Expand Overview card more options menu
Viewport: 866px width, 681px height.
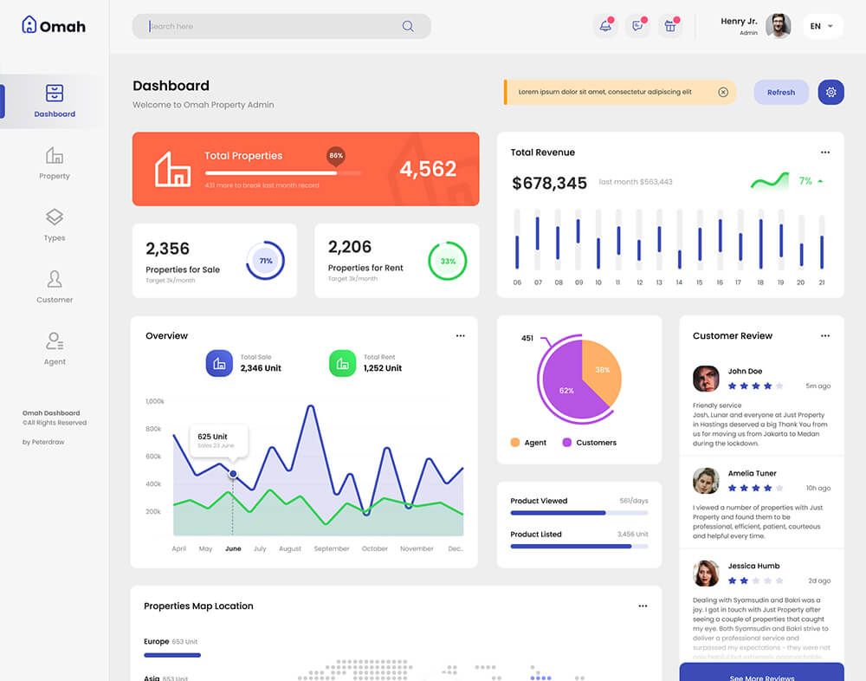point(460,335)
